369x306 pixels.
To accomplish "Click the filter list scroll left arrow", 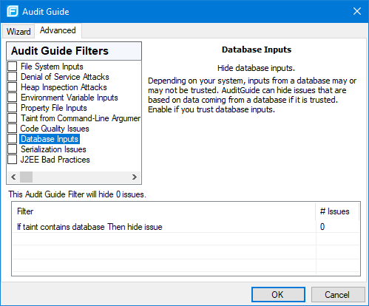I will pyautogui.click(x=13, y=177).
